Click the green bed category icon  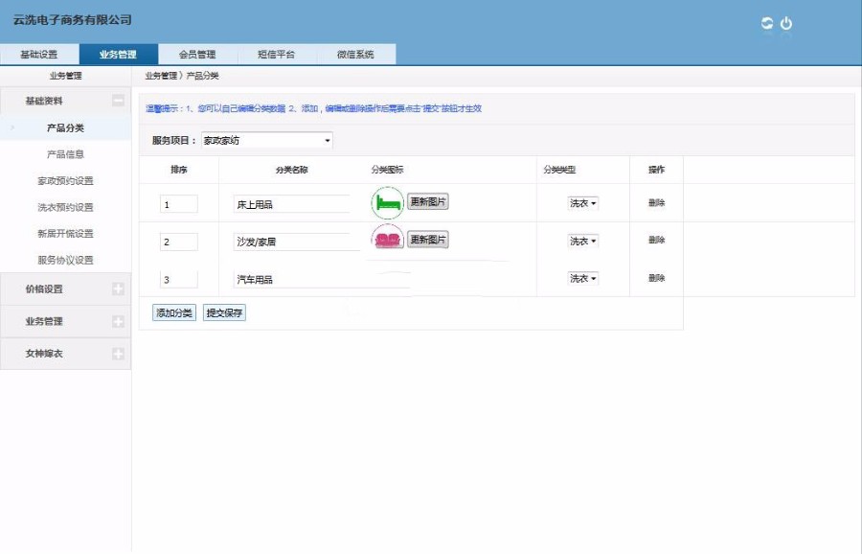pyautogui.click(x=388, y=203)
